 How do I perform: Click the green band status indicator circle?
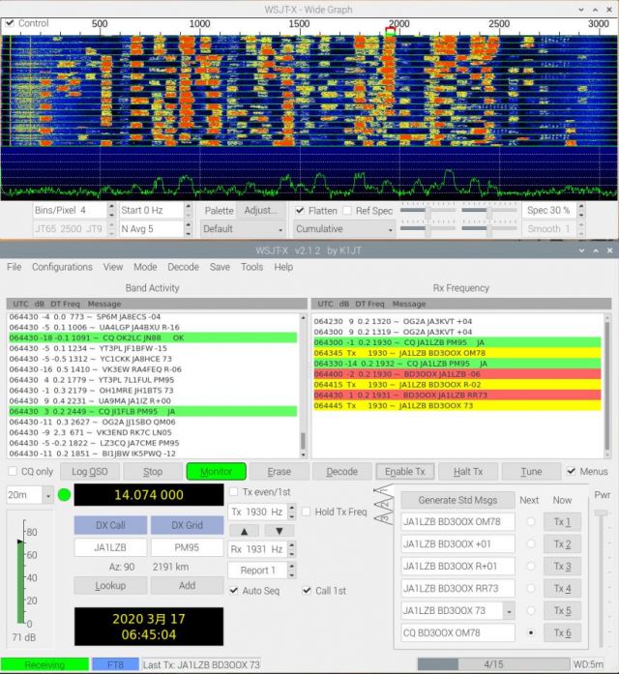pyautogui.click(x=64, y=495)
